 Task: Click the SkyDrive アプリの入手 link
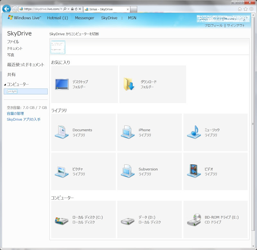[24, 119]
